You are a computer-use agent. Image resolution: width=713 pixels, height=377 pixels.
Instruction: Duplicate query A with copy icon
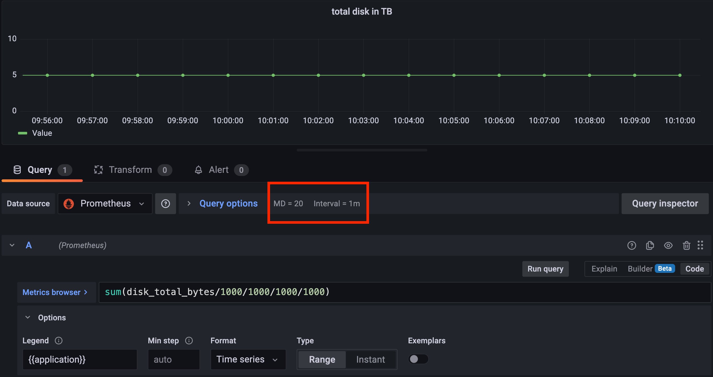[x=650, y=245]
